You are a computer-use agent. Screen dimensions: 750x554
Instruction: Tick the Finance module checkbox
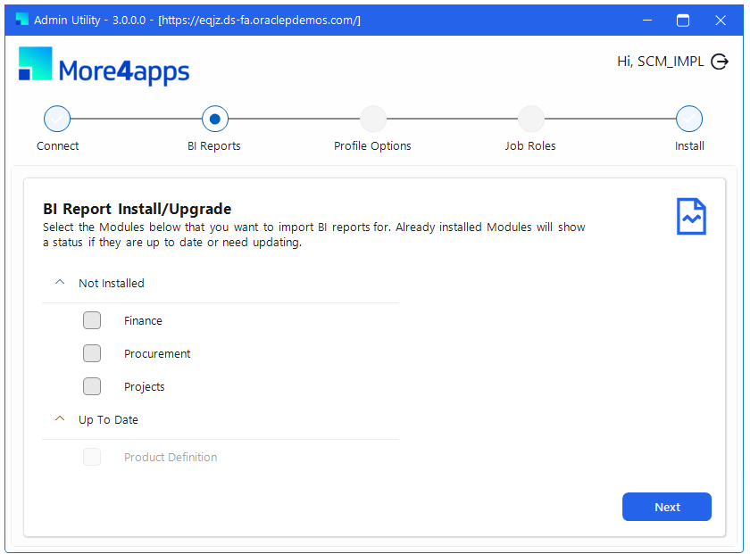(92, 320)
